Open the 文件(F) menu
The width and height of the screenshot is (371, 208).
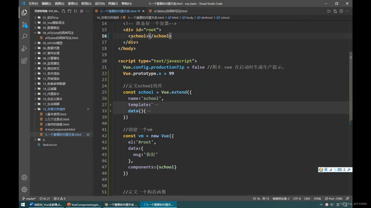pos(33,4)
